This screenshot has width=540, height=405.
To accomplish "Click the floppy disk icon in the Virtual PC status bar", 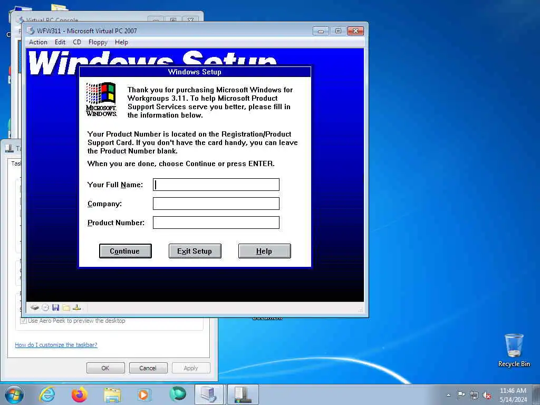I will [x=55, y=307].
